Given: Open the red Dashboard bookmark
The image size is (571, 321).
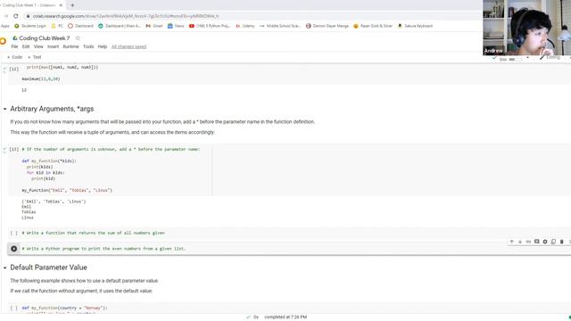Looking at the screenshot, I should point(80,26).
